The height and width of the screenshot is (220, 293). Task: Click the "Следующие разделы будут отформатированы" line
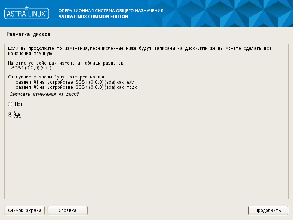[59, 77]
